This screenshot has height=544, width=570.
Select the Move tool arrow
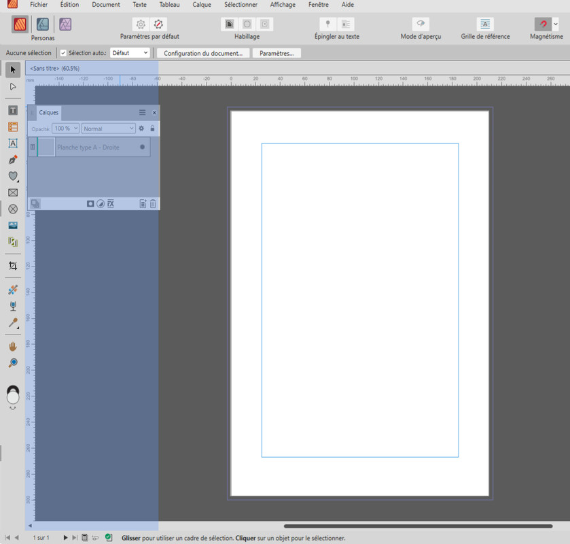13,69
